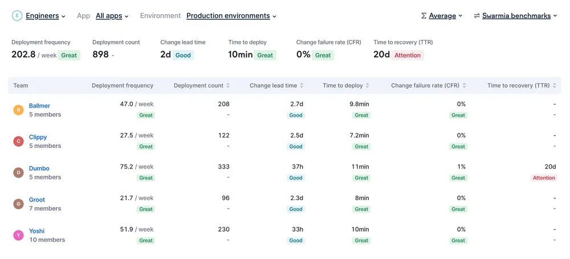This screenshot has width=570, height=259.
Task: Open the Engineers team dropdown
Action: pyautogui.click(x=46, y=15)
